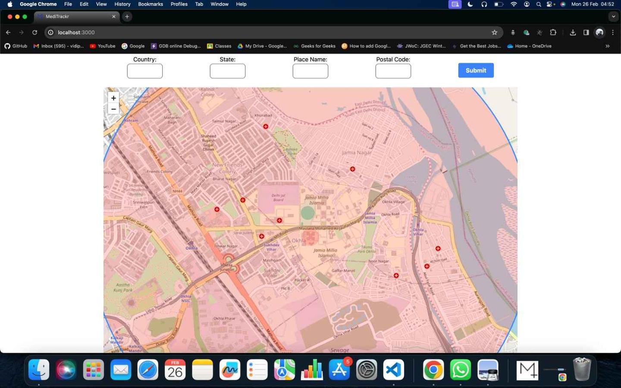
Task: Open the File menu
Action: (x=68, y=4)
